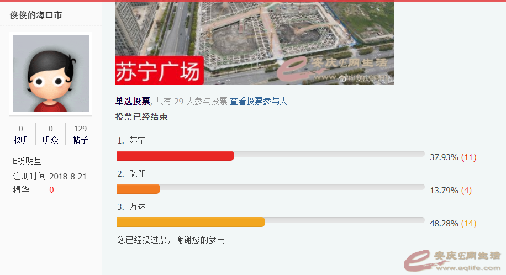Click the red 苏宁 poll result bar
Image resolution: width=506 pixels, height=275 pixels.
point(176,156)
